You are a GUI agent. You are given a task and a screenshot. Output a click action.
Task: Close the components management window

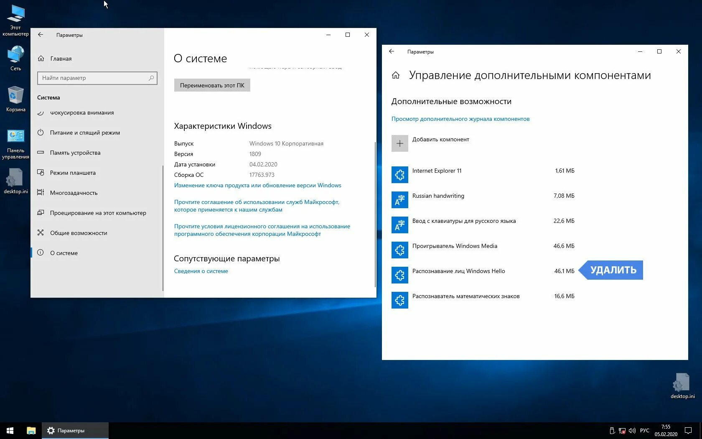tap(679, 51)
